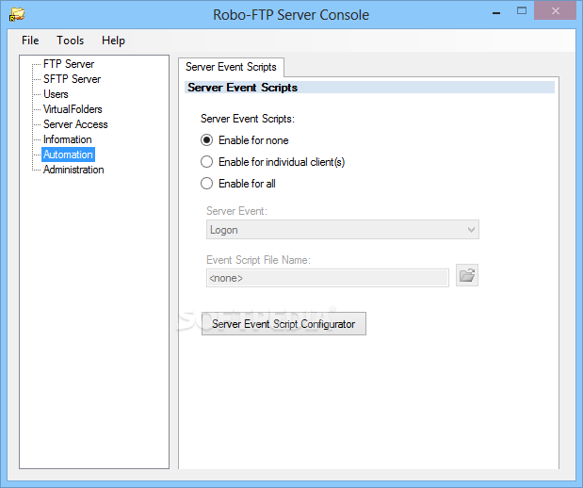Switch to the Server Event Scripts tab
Viewport: 583px width, 488px height.
[231, 67]
